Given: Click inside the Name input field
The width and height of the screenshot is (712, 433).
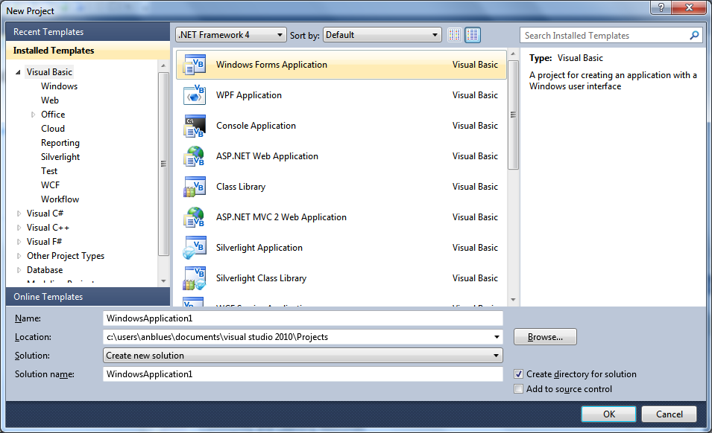Looking at the screenshot, I should [x=298, y=318].
